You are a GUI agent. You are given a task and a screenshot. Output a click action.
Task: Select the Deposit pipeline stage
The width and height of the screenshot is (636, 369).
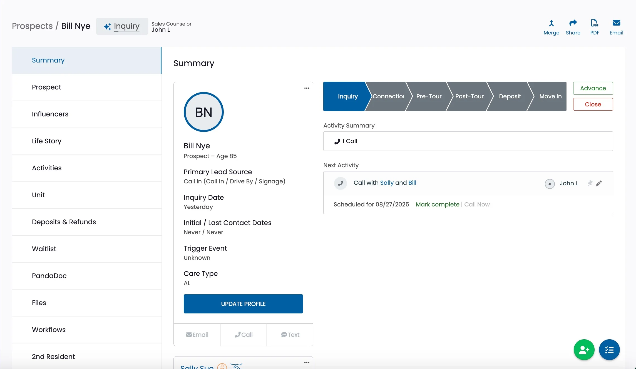pyautogui.click(x=510, y=96)
